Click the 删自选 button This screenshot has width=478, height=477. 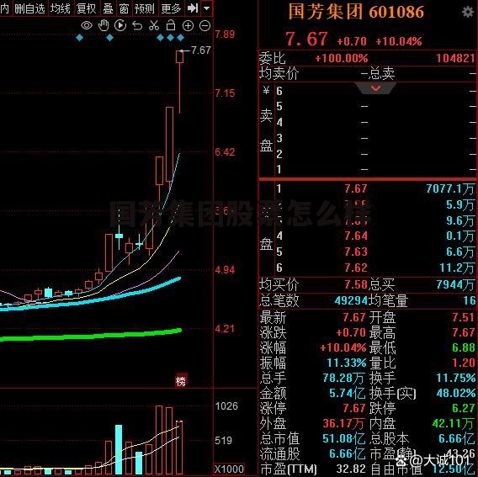pyautogui.click(x=29, y=8)
